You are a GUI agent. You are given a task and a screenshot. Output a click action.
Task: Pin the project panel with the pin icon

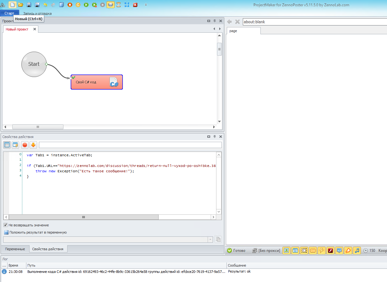click(x=215, y=21)
